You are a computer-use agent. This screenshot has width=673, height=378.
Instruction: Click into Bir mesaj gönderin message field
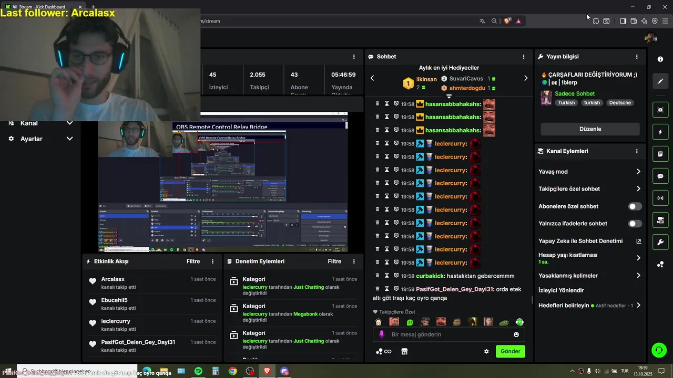(448, 334)
